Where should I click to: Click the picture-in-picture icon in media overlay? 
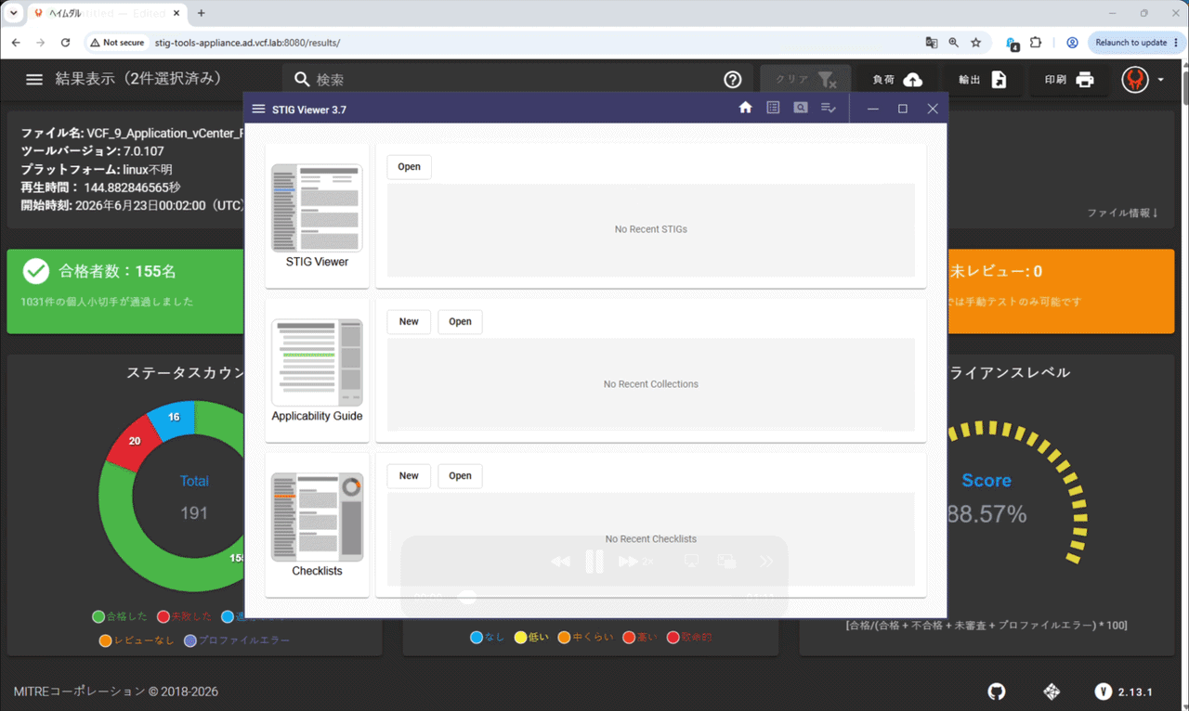point(726,562)
